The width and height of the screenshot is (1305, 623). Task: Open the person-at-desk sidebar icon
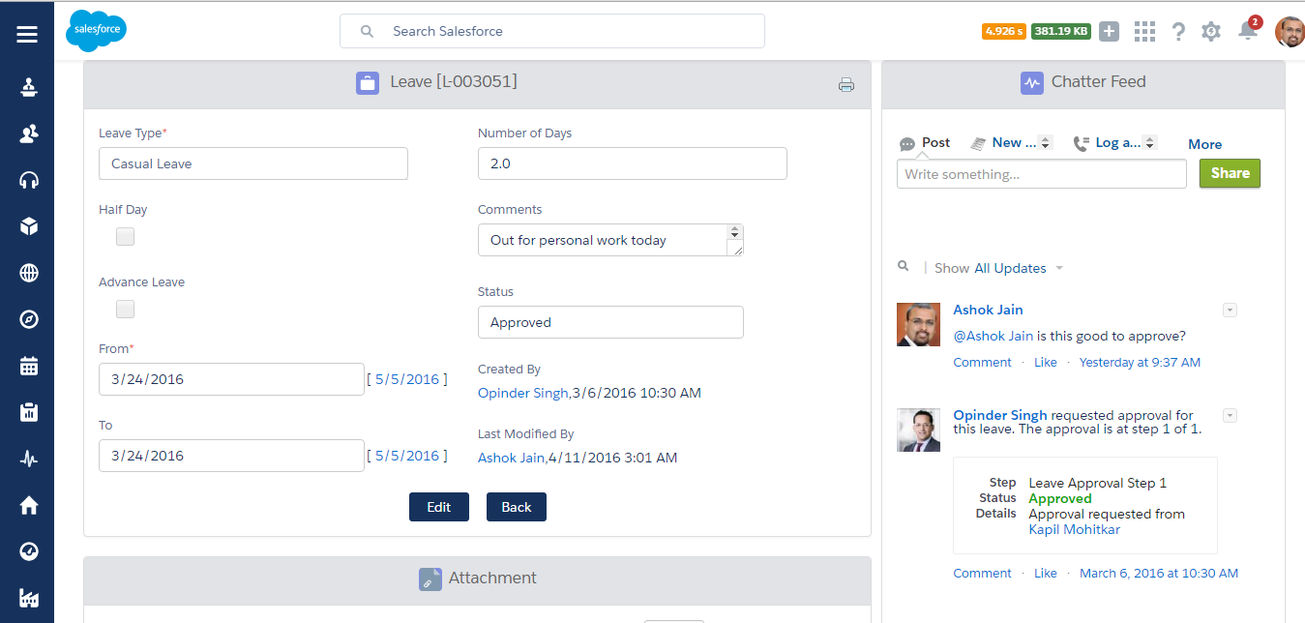pos(29,87)
